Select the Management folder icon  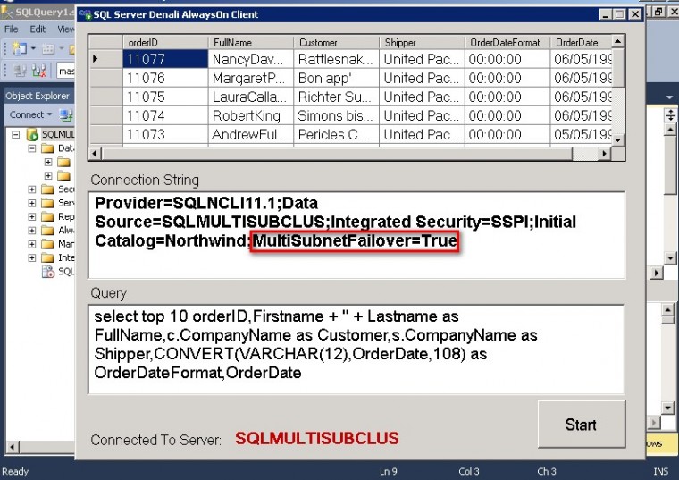[x=47, y=244]
